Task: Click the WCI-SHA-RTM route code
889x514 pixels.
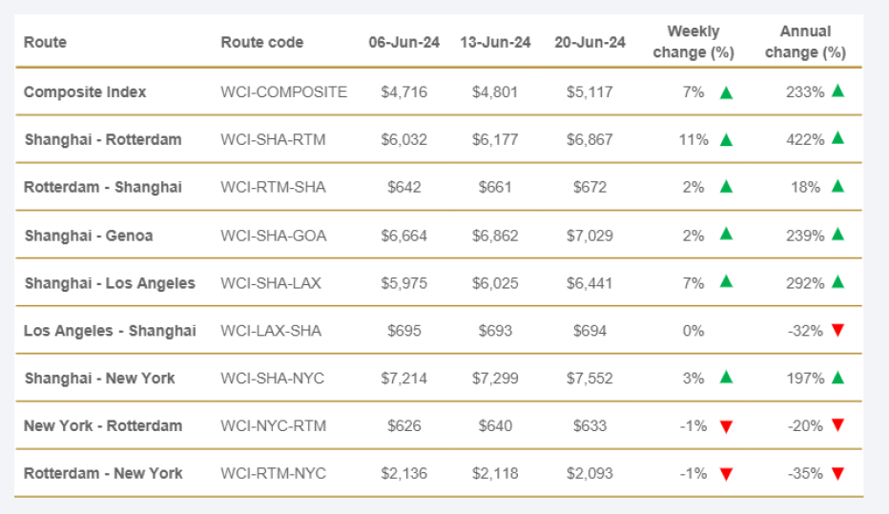Action: point(273,140)
